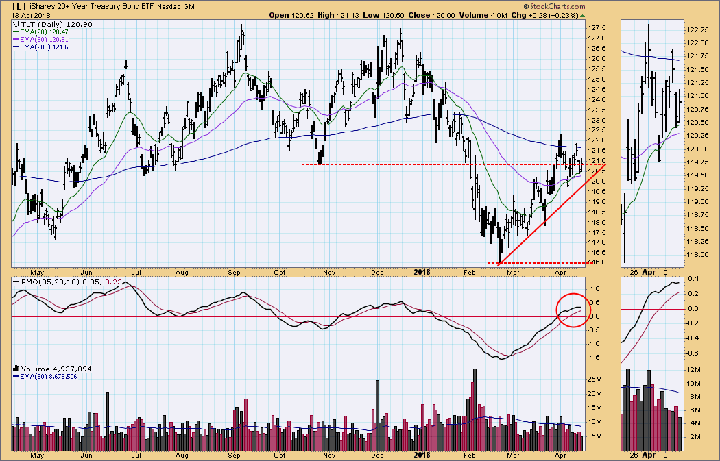720x461 pixels.
Task: Click the 121.00 label on zoomed panel axis
Action: point(697,96)
